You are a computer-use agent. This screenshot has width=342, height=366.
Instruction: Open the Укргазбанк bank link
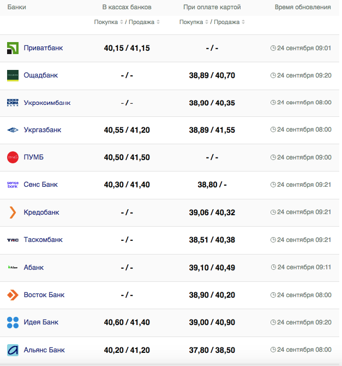click(43, 130)
